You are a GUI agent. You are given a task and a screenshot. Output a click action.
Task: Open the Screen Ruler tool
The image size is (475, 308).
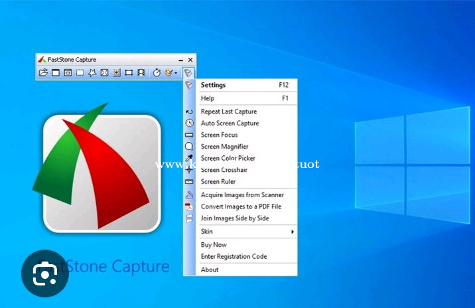[241, 182]
